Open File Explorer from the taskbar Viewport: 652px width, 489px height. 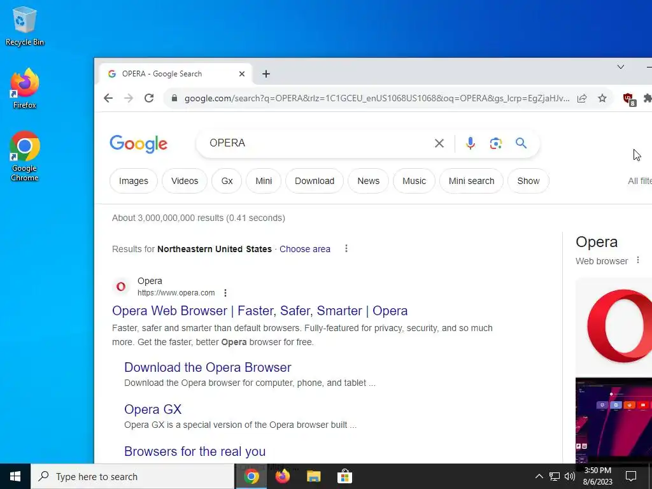pyautogui.click(x=313, y=476)
